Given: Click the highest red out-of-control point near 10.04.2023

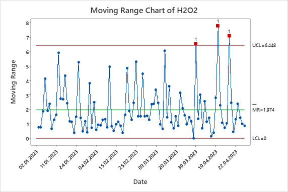Looking at the screenshot, I should pos(218,26).
